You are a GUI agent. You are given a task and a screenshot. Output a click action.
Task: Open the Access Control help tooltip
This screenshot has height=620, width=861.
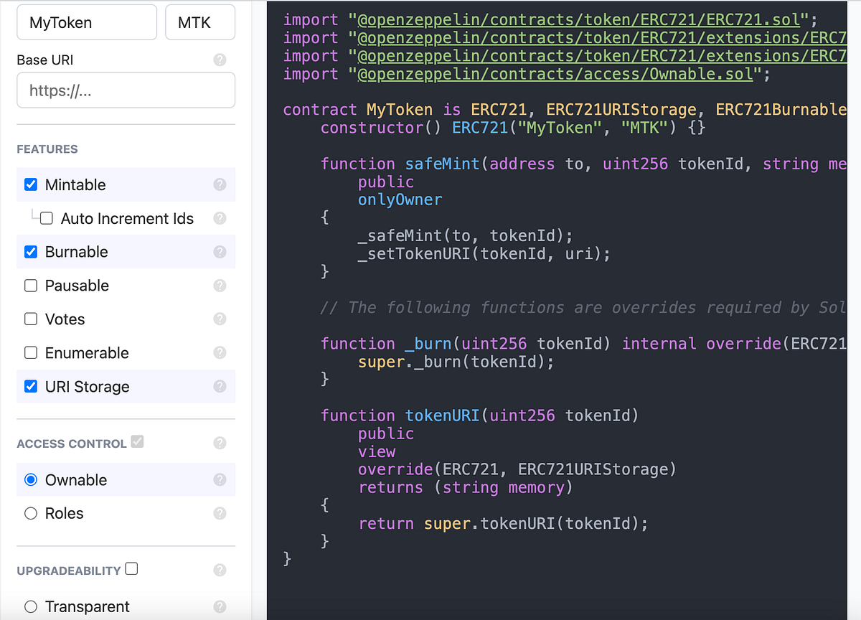pyautogui.click(x=220, y=443)
